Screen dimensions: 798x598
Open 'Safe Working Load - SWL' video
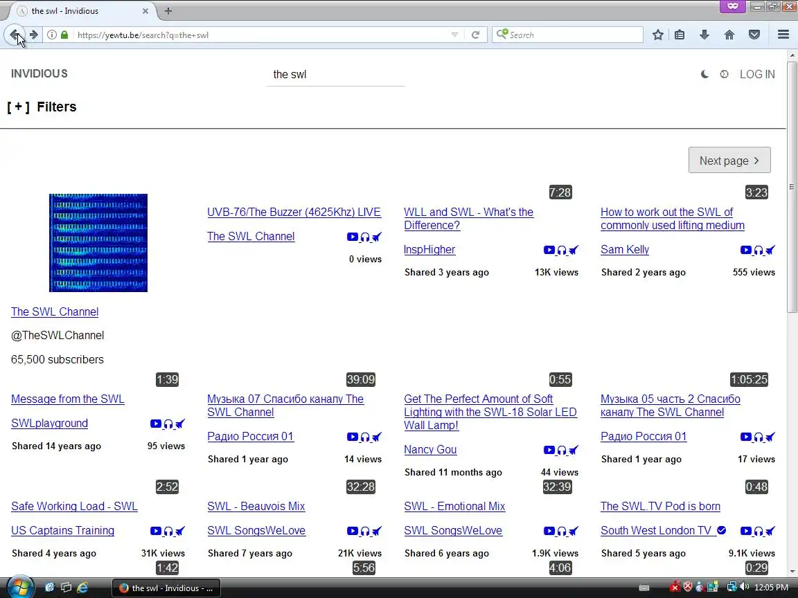point(74,507)
